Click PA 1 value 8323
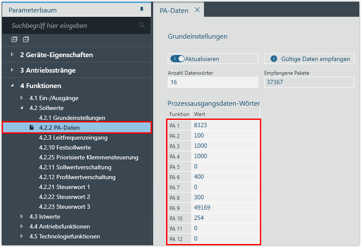361x247 pixels. click(x=200, y=125)
